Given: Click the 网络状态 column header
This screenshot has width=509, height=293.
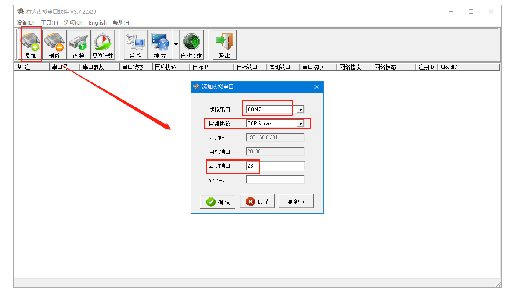Looking at the screenshot, I should [394, 67].
